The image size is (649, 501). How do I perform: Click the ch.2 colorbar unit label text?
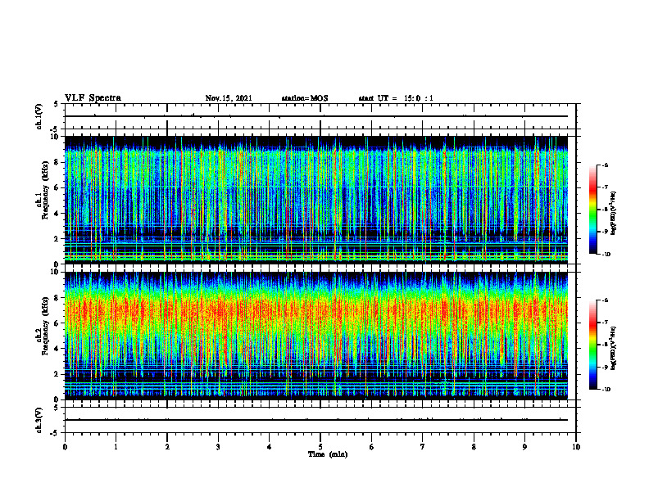(614, 348)
